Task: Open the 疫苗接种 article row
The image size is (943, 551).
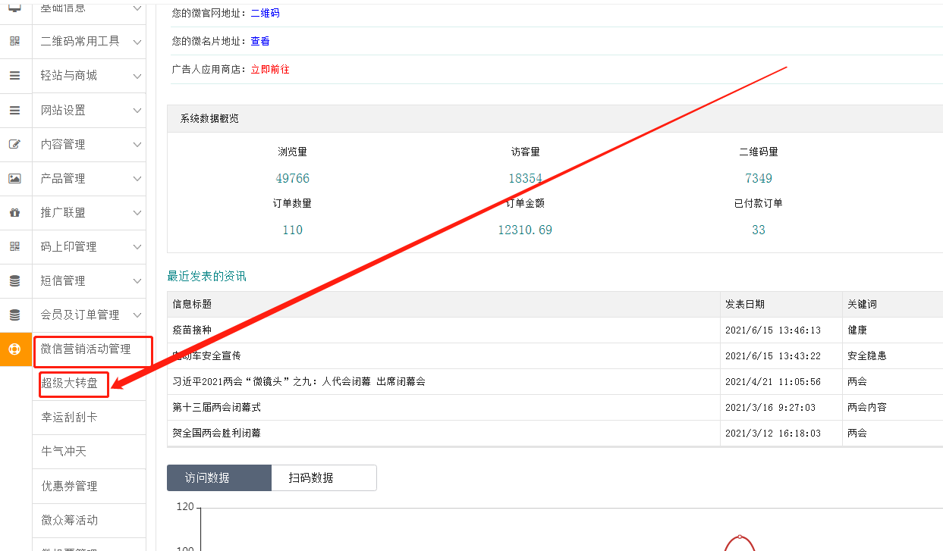Action: [192, 330]
